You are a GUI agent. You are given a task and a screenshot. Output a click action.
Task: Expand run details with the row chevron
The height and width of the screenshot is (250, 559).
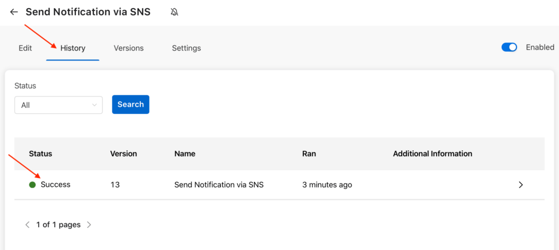coord(520,185)
